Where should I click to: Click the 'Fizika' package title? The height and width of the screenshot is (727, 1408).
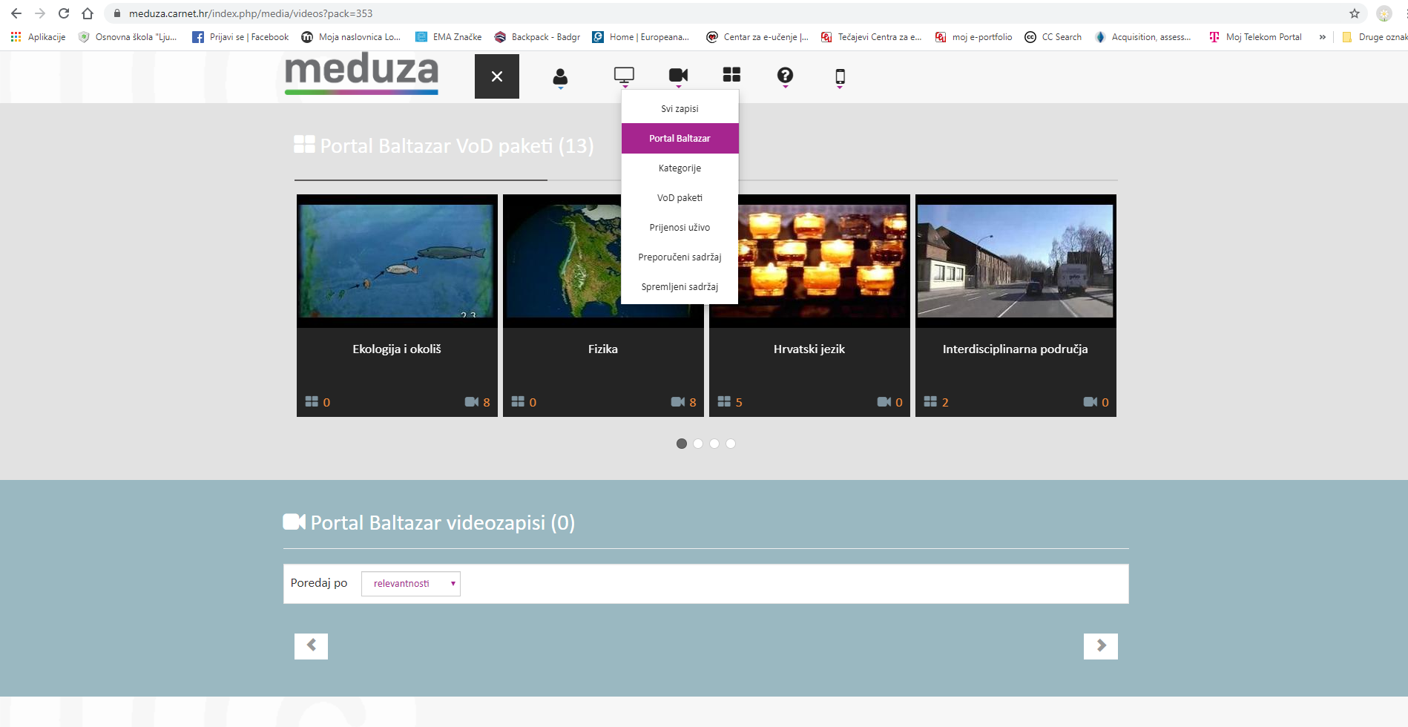pyautogui.click(x=603, y=349)
